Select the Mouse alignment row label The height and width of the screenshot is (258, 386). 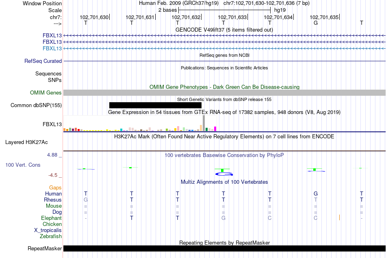(54, 206)
